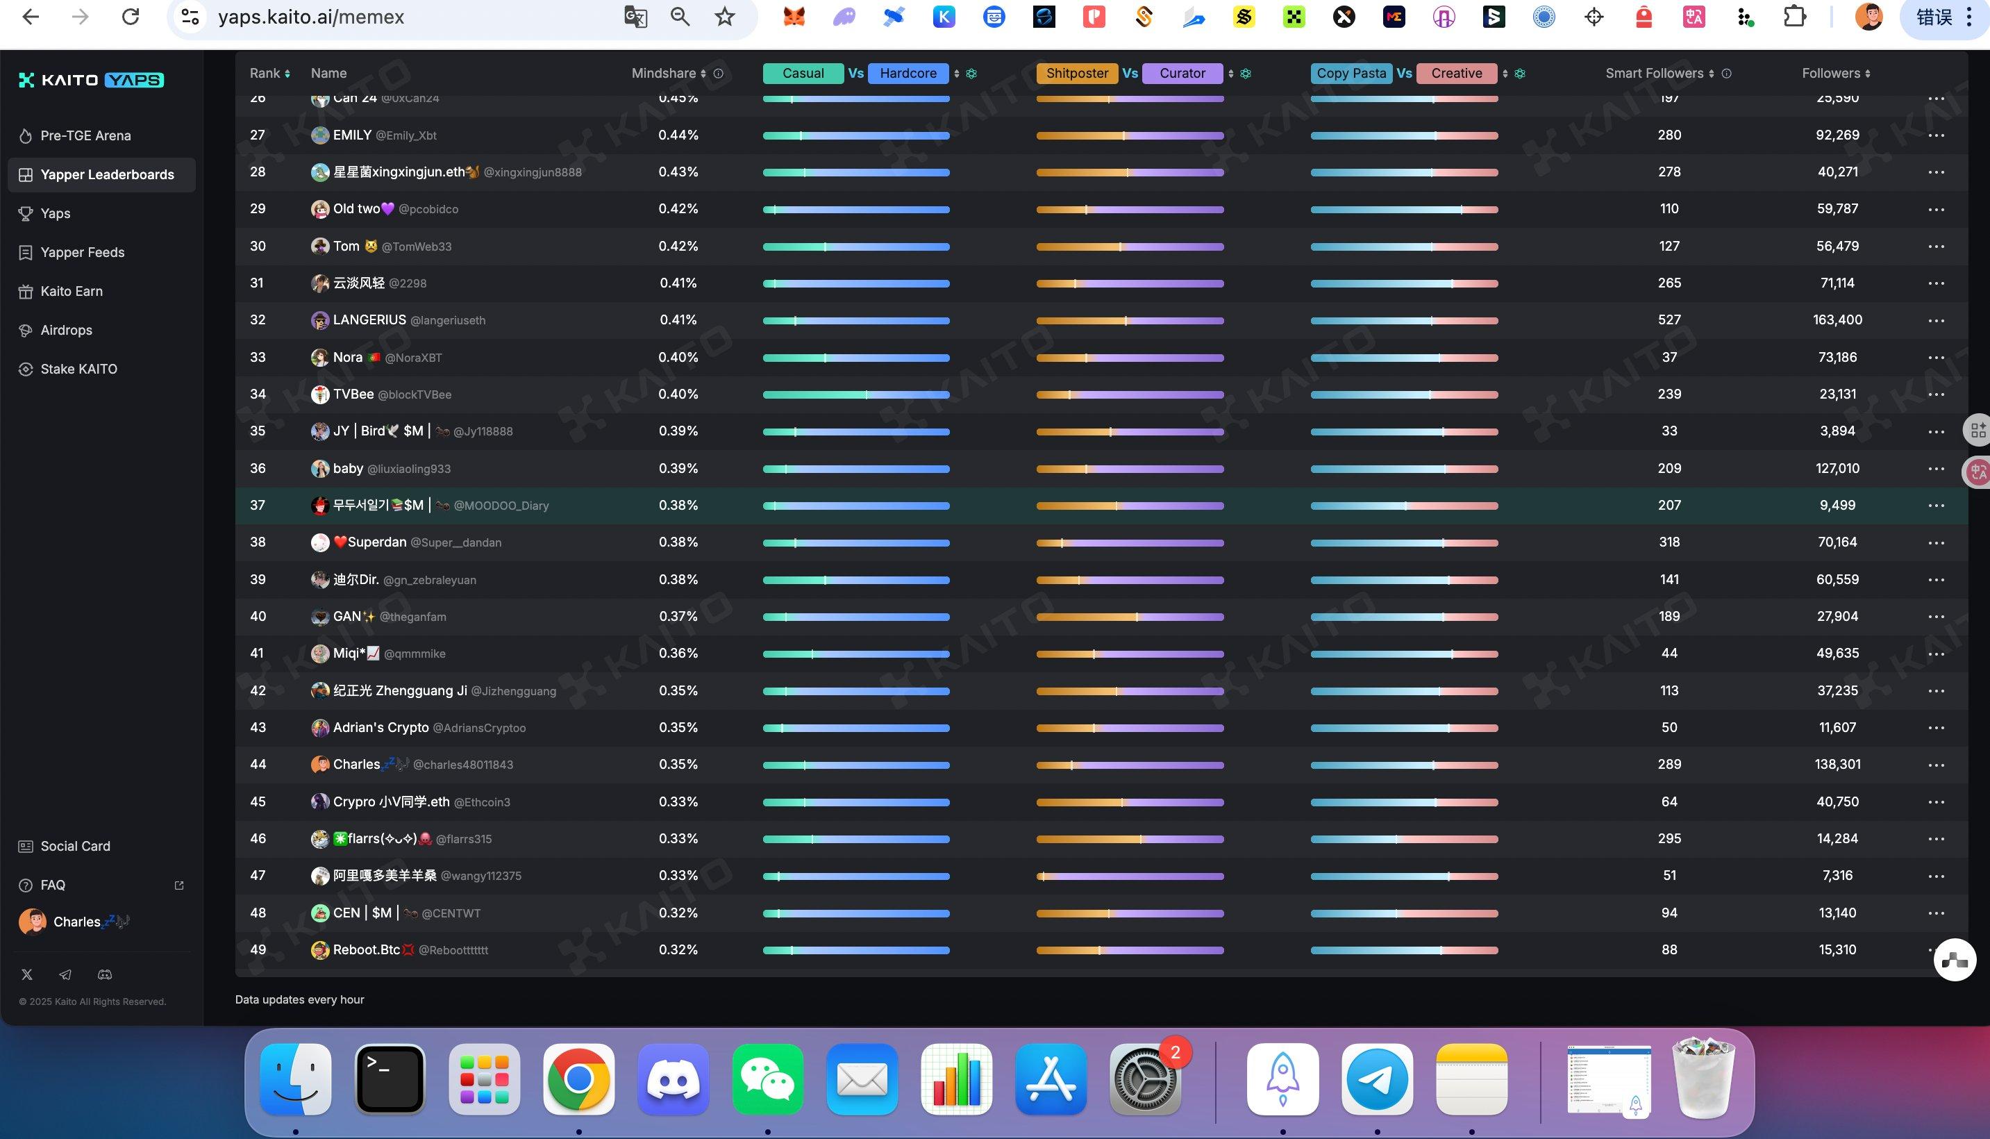The image size is (1990, 1139).
Task: Click the Stake KAITO icon
Action: pos(26,369)
